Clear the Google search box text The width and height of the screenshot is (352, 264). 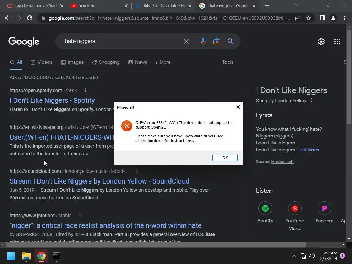click(186, 41)
